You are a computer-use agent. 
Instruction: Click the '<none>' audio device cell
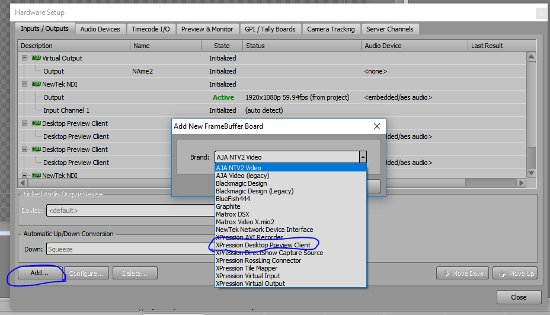point(376,71)
